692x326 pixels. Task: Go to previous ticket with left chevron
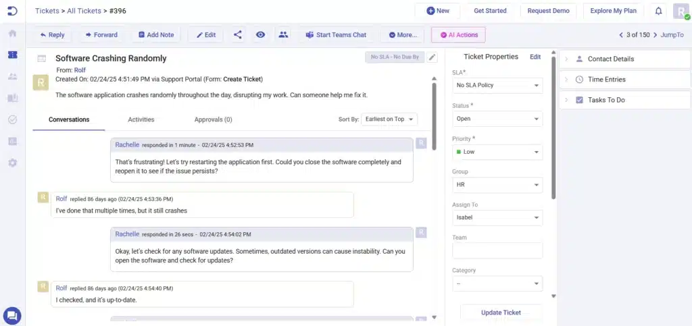(621, 35)
